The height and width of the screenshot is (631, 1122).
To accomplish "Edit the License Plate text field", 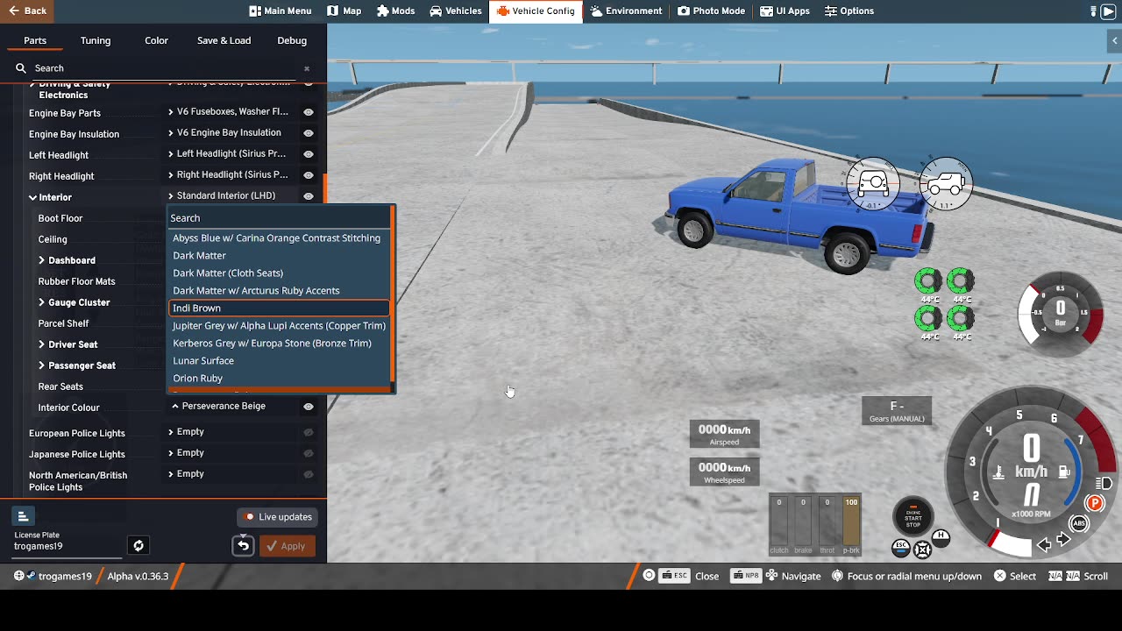I will tap(67, 546).
